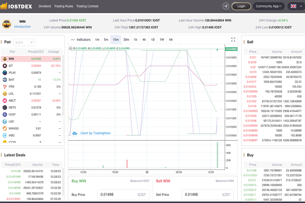Viewport: 305px width, 203px height.
Task: Select the VOST coin icon
Action: point(5,115)
